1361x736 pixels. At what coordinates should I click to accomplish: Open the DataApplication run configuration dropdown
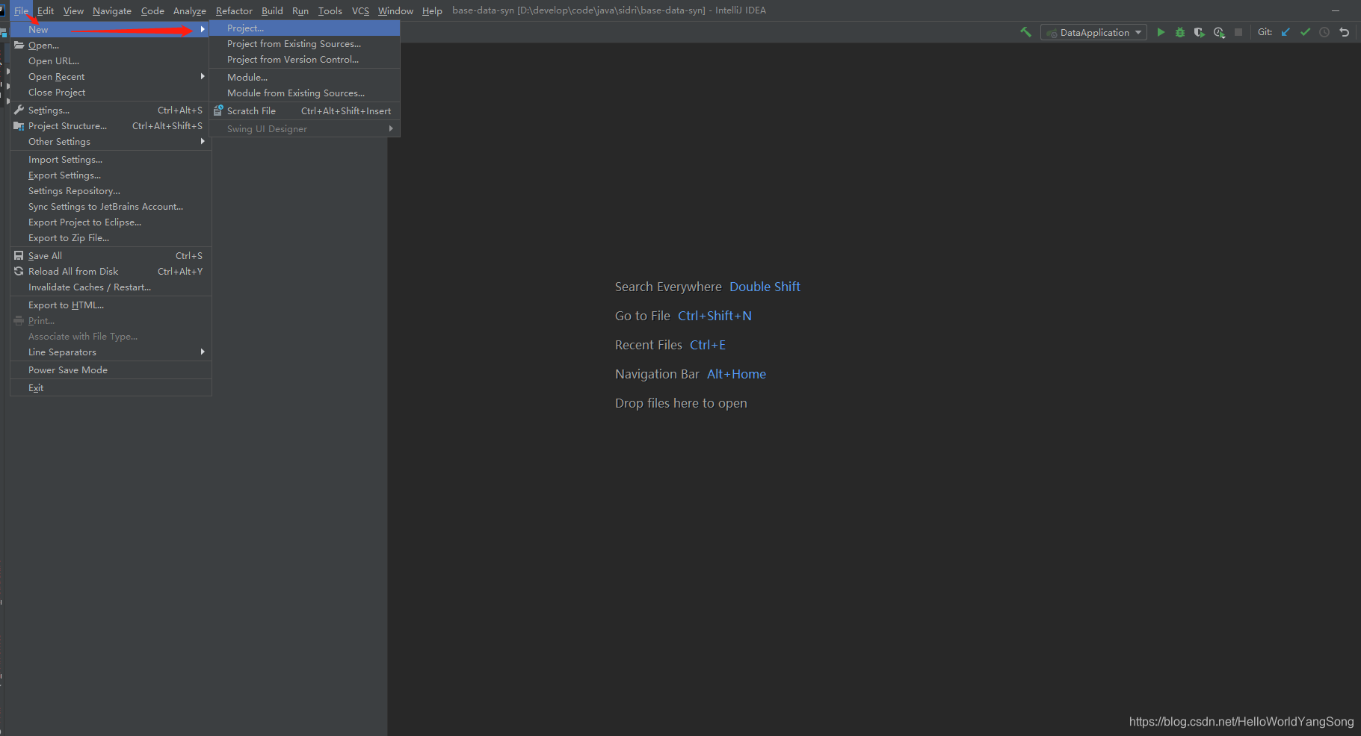[x=1093, y=32]
